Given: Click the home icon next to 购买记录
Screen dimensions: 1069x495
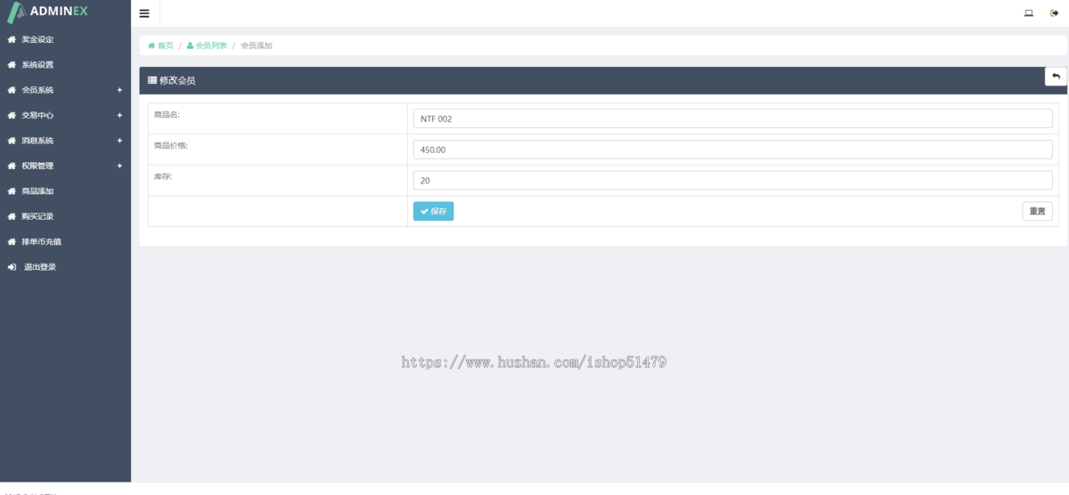Looking at the screenshot, I should 12,216.
